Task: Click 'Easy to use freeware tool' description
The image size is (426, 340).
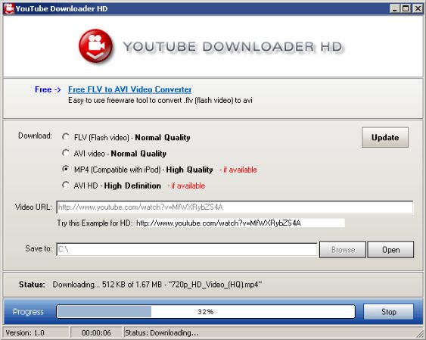Action: 160,100
